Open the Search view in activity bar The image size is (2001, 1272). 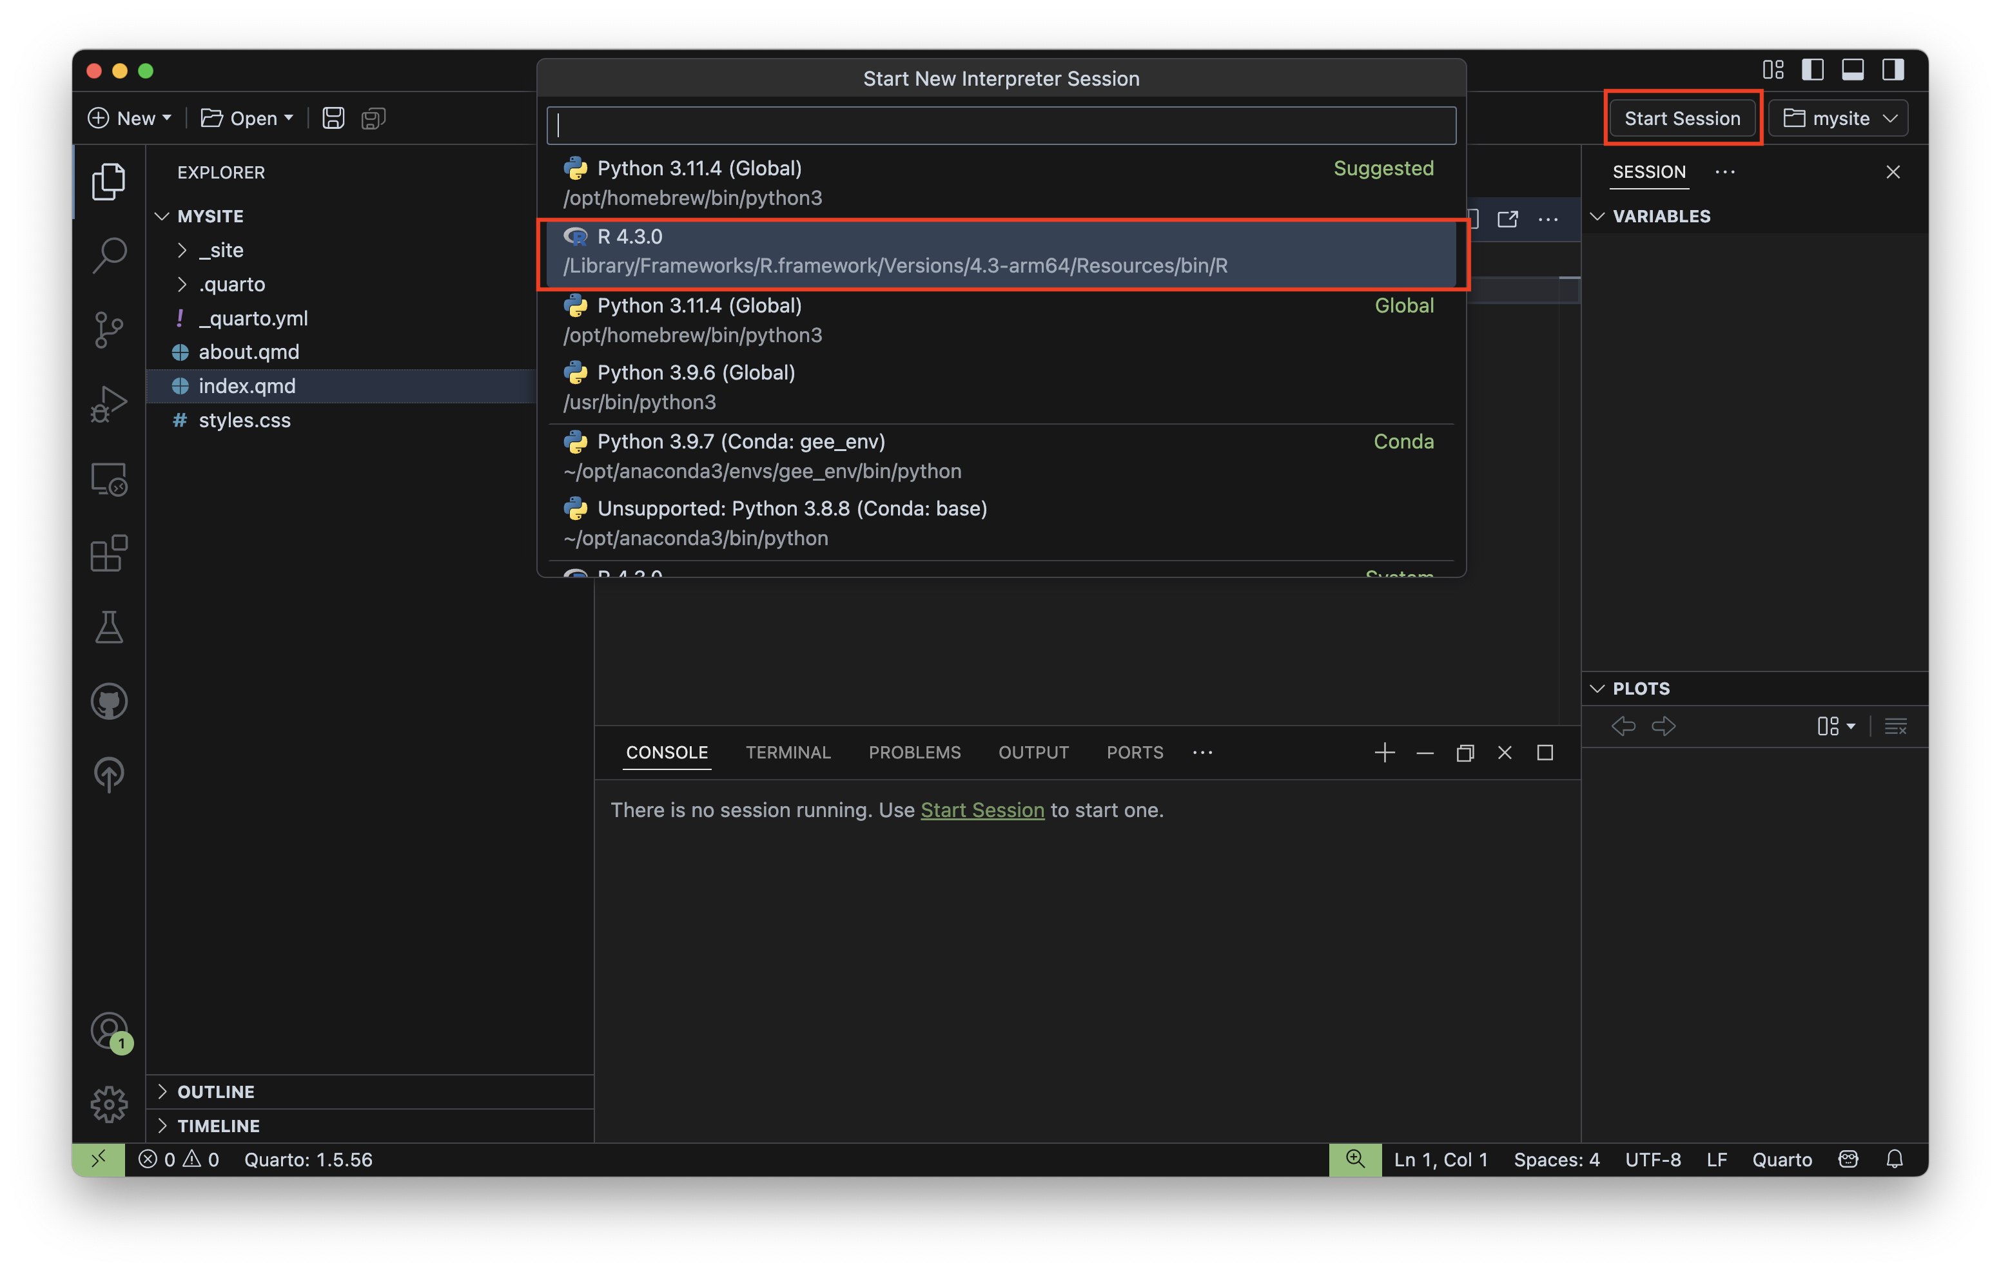pos(109,255)
